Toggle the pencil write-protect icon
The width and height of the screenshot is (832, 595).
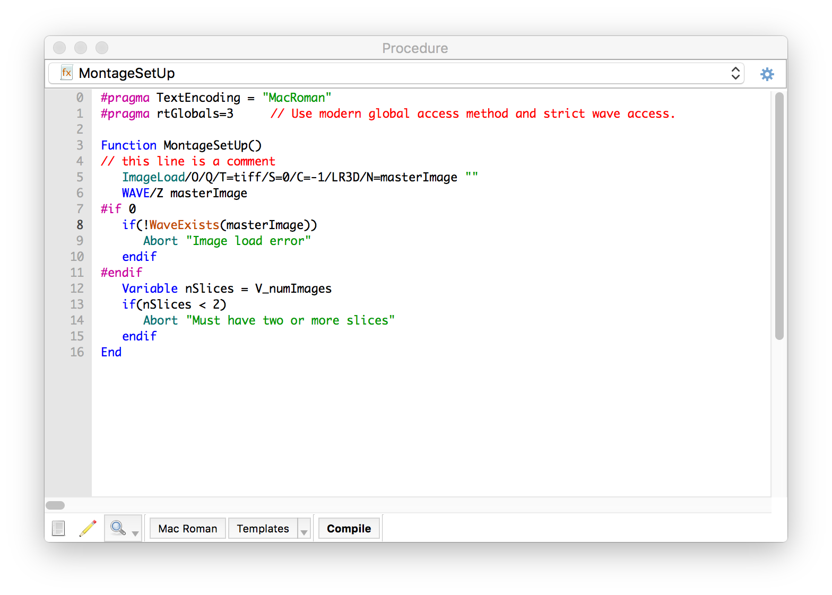pos(88,528)
